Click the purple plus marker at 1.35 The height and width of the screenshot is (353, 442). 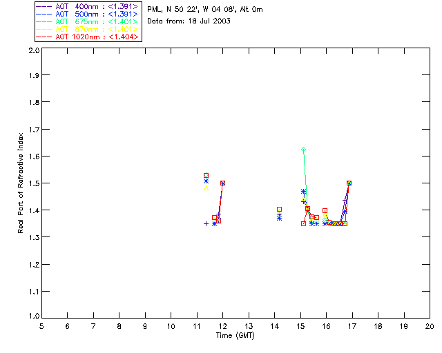(206, 223)
